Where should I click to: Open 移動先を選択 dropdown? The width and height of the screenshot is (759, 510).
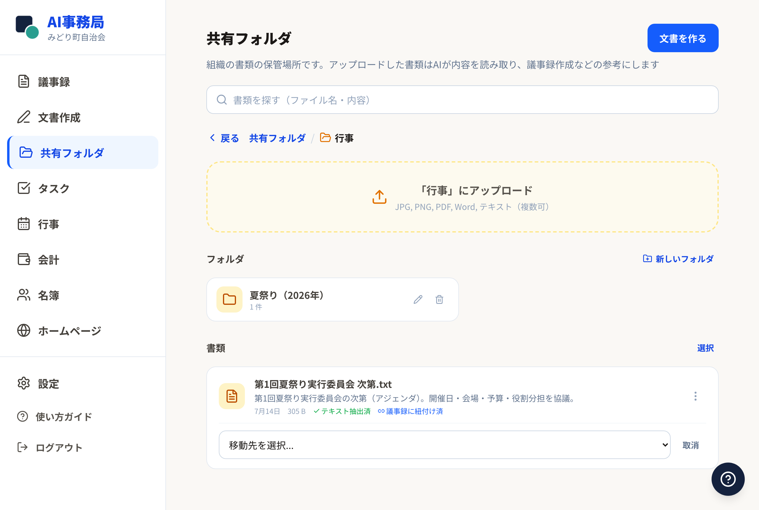[x=444, y=445]
